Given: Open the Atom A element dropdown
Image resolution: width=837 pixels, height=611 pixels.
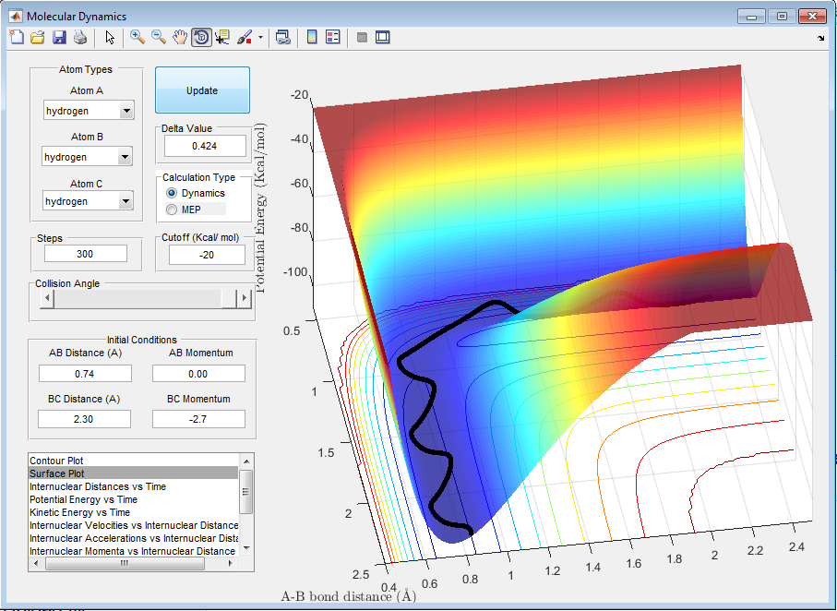Looking at the screenshot, I should click(x=126, y=111).
